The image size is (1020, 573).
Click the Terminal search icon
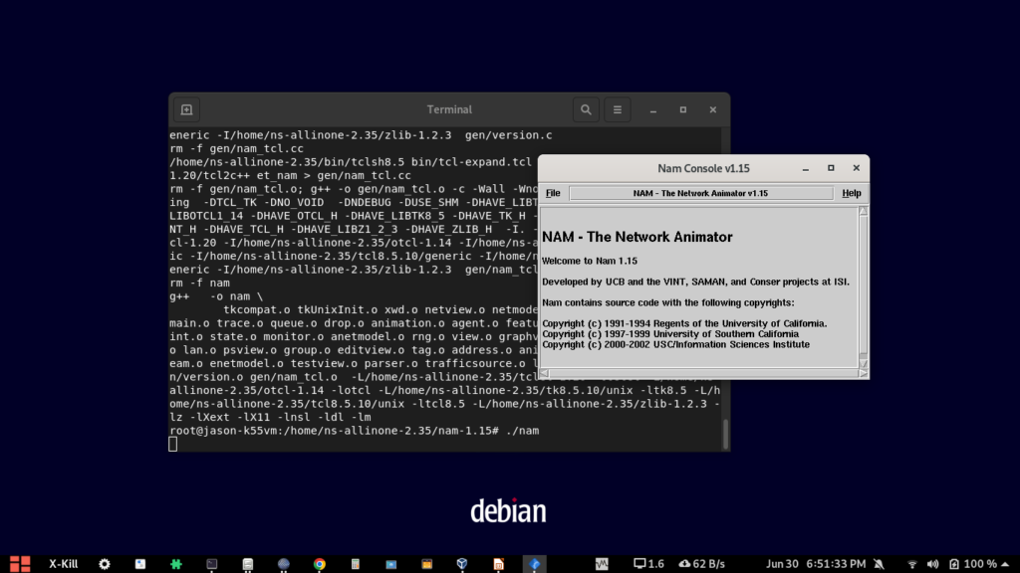pos(586,109)
